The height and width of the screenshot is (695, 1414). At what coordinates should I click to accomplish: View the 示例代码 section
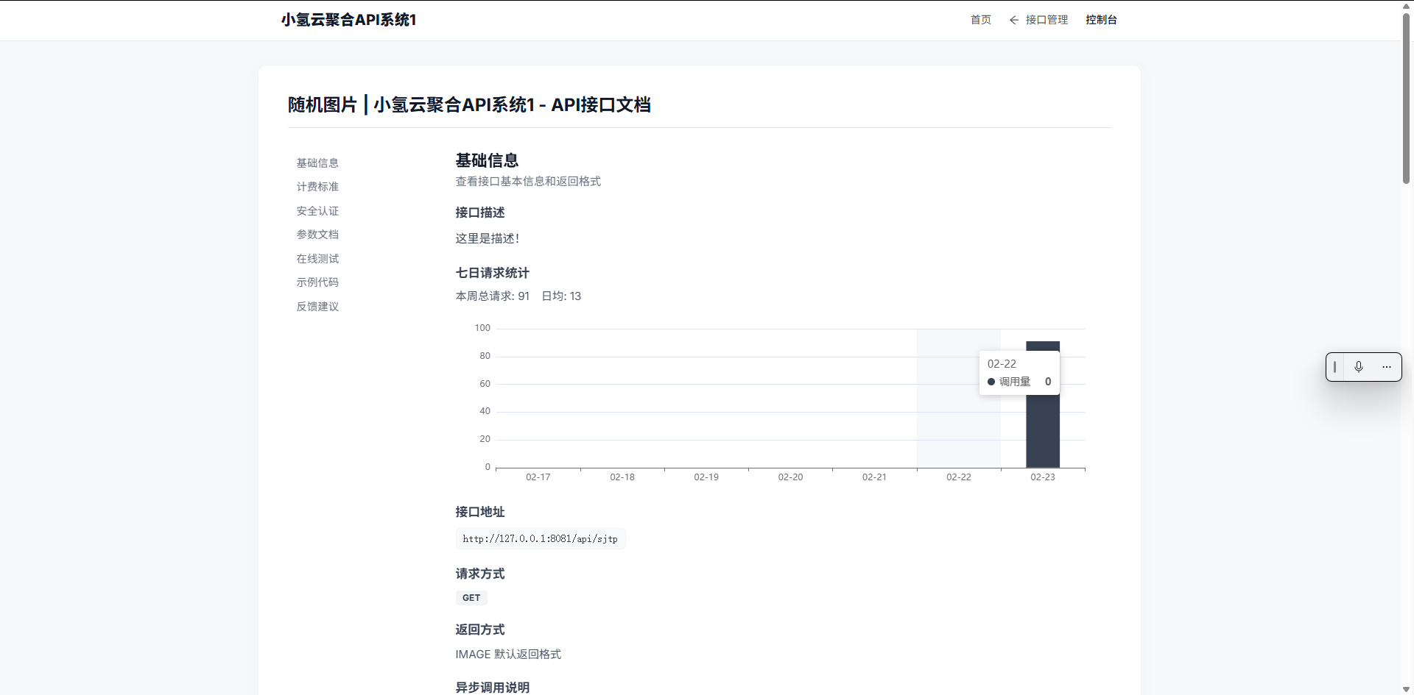point(317,282)
